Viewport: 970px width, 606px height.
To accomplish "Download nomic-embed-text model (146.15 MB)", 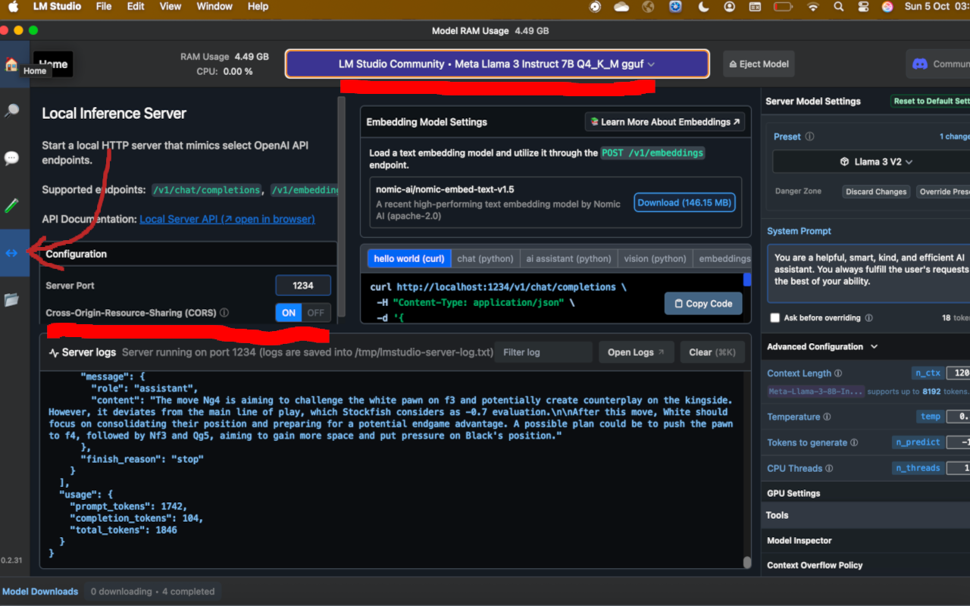I will (x=684, y=203).
